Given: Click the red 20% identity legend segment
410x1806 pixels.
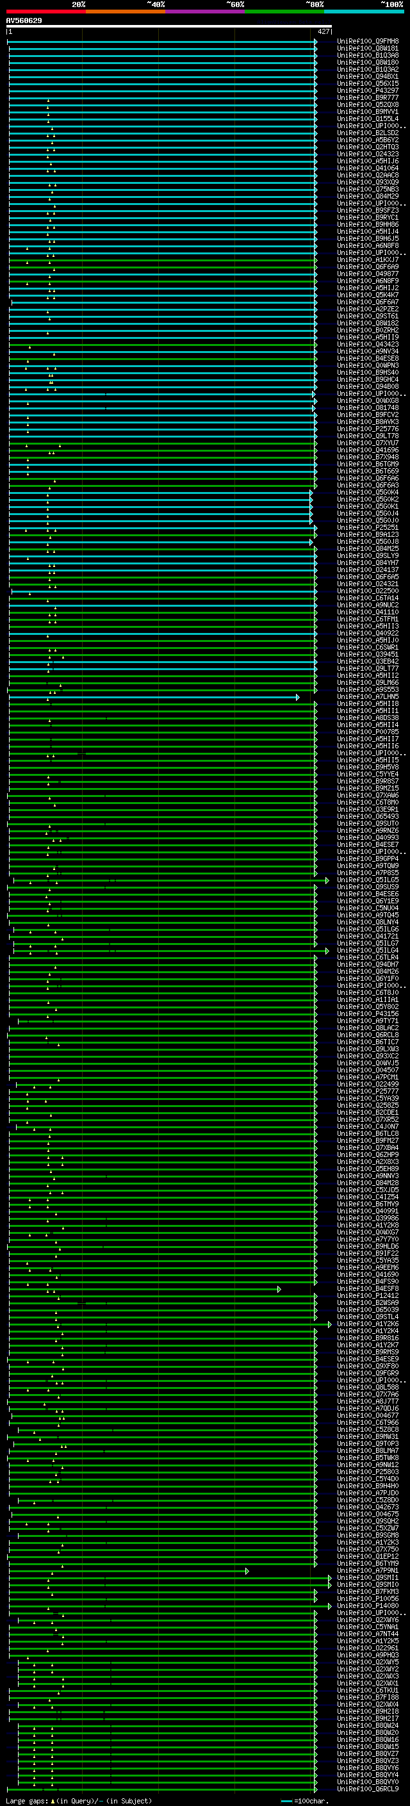Looking at the screenshot, I should [x=45, y=12].
